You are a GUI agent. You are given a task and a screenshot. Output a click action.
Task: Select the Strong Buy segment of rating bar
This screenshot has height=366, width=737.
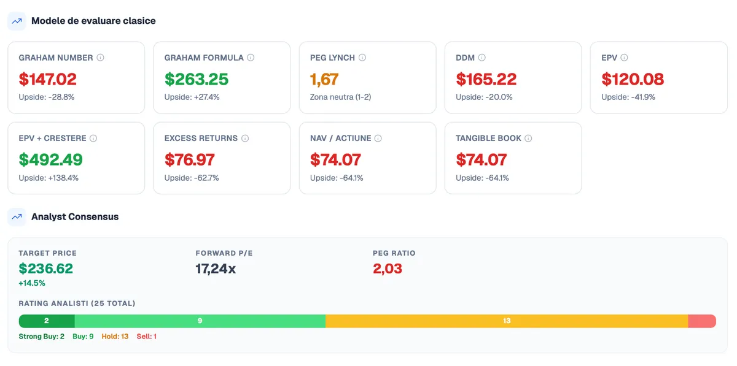(47, 321)
